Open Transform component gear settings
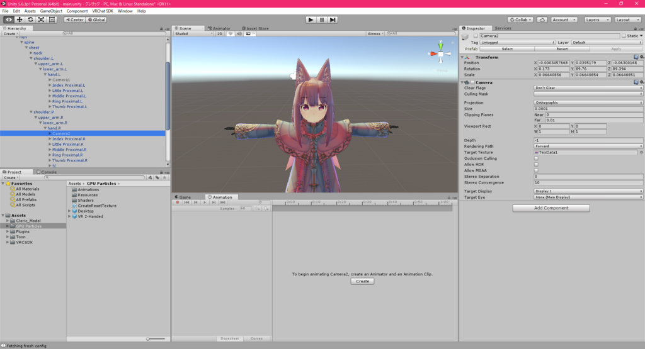Screen dimensions: 645x349 (x=642, y=57)
